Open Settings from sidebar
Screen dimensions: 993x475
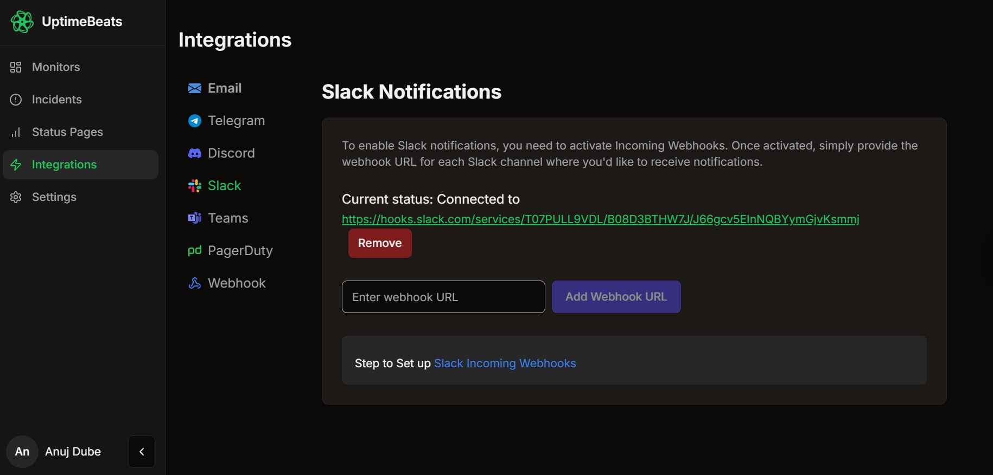(54, 197)
